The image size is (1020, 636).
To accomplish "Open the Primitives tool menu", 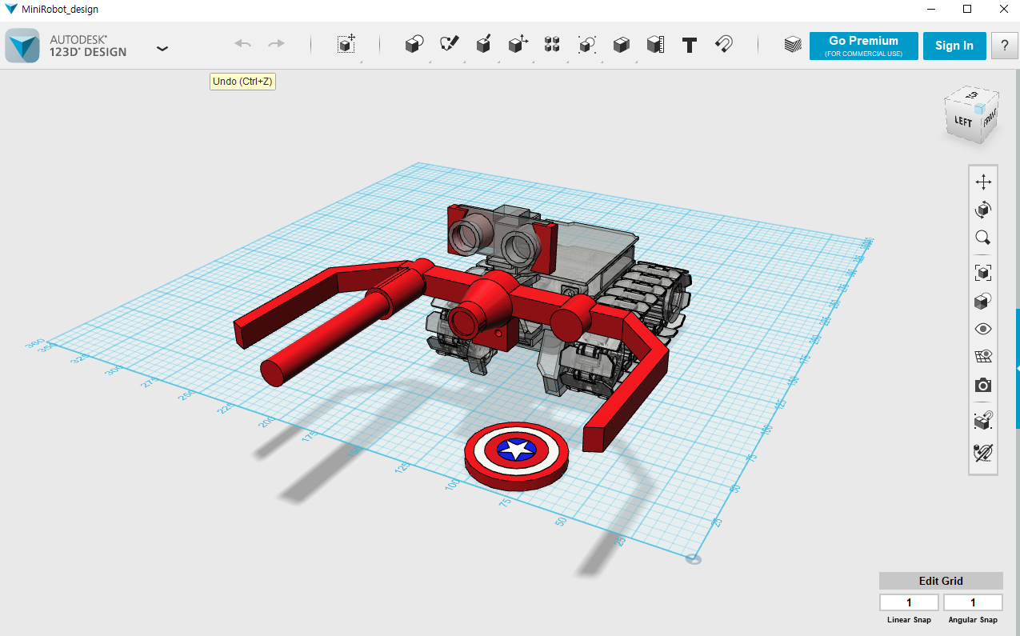I will (x=414, y=45).
